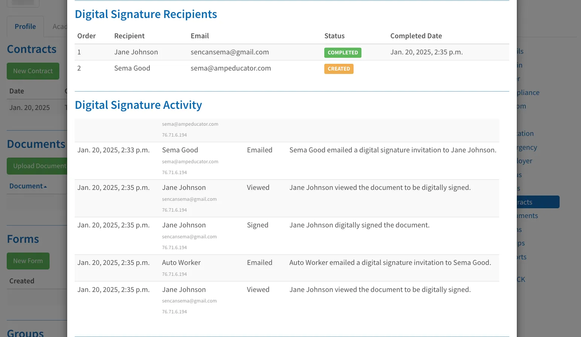Click the sema@ampeducator.com email in recipients table
The width and height of the screenshot is (581, 337).
click(x=231, y=68)
